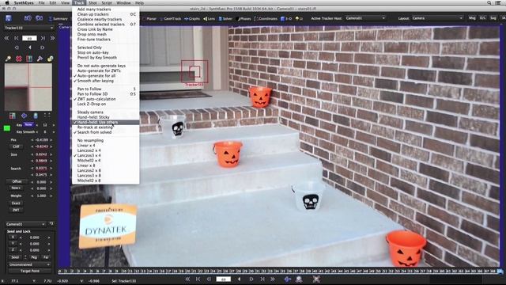Click the Target Point button
506x285 pixels.
[x=30, y=271]
